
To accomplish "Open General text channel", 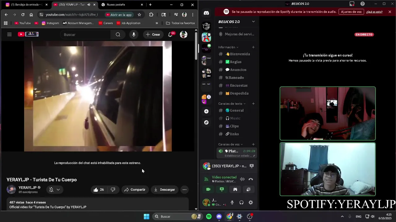I will point(237,110).
